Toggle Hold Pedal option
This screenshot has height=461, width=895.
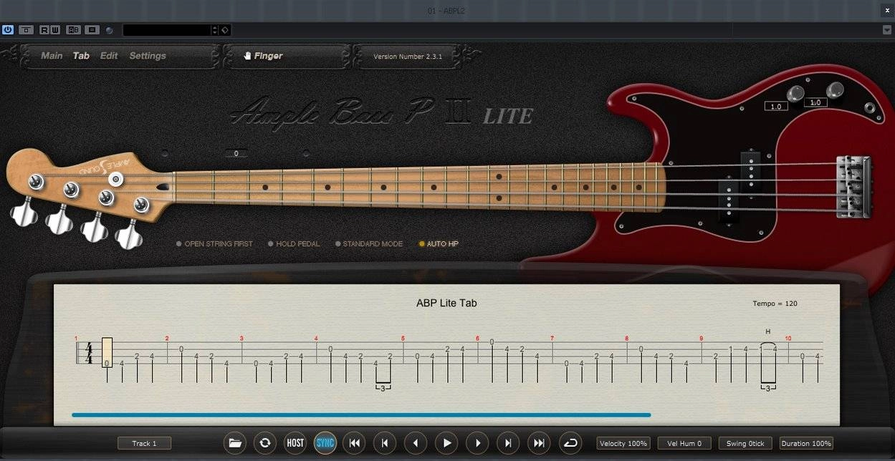point(294,244)
